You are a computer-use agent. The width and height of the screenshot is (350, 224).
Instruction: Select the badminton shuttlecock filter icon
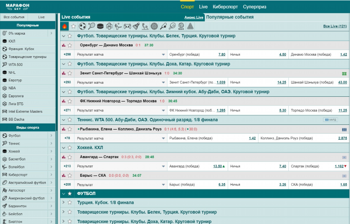(x=136, y=26)
